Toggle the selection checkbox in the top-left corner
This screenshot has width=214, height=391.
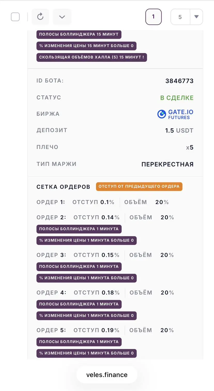15,17
